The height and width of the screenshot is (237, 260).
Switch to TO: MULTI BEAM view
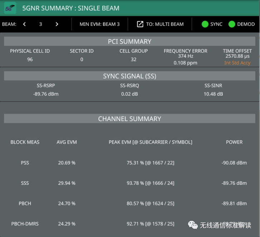coord(165,24)
